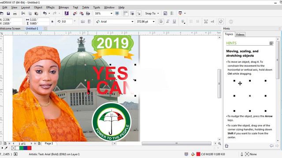Click the Hints back arrow
This screenshot has width=282, height=158.
click(x=271, y=146)
